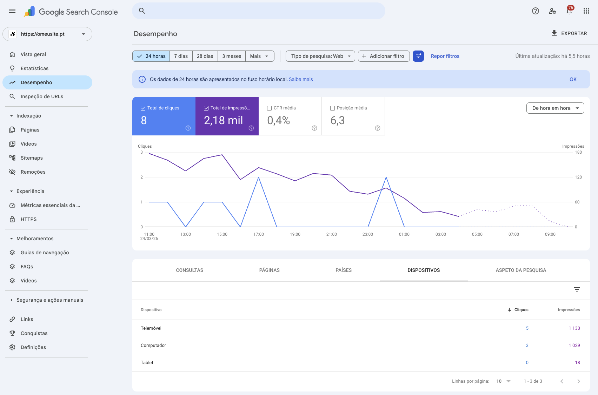Open users and permissions icon
Viewport: 598px width, 395px height.
coord(552,11)
